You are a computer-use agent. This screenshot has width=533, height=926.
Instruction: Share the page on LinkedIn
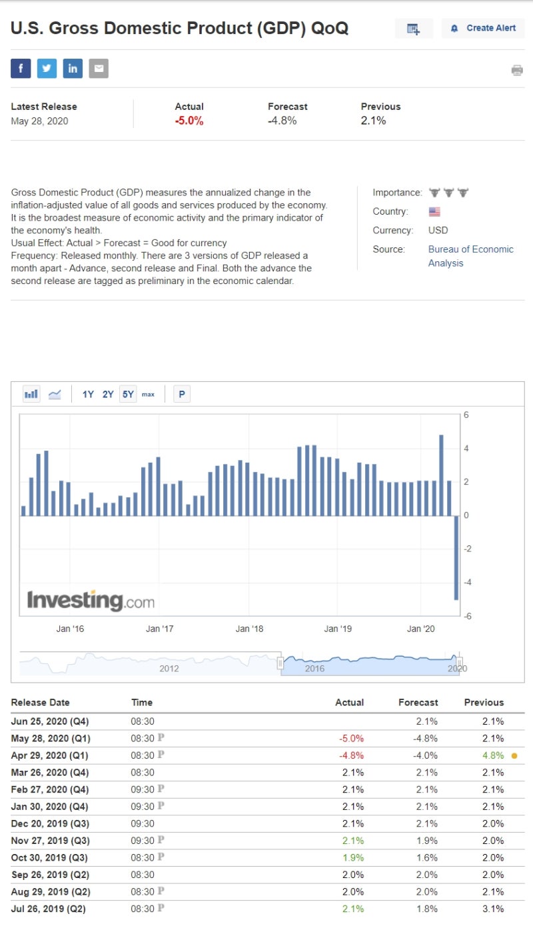[73, 69]
